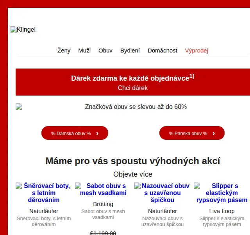Viewport: 250px width, 235px height.
Task: Click the Objevte více text
Action: click(x=133, y=174)
